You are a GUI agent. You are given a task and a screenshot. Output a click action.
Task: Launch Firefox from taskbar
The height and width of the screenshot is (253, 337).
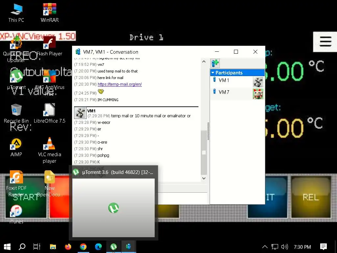[x=68, y=247]
